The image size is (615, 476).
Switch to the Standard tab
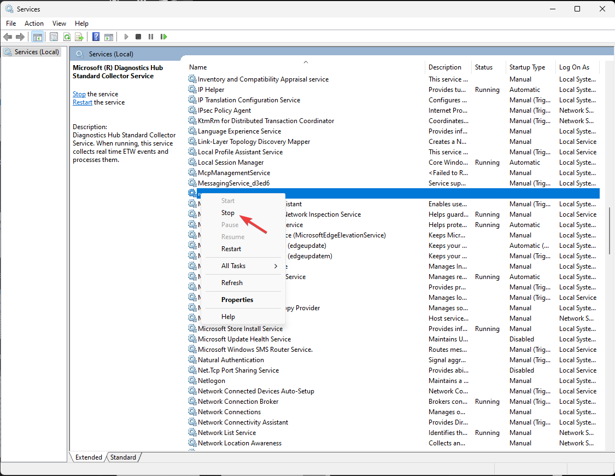pos(123,457)
